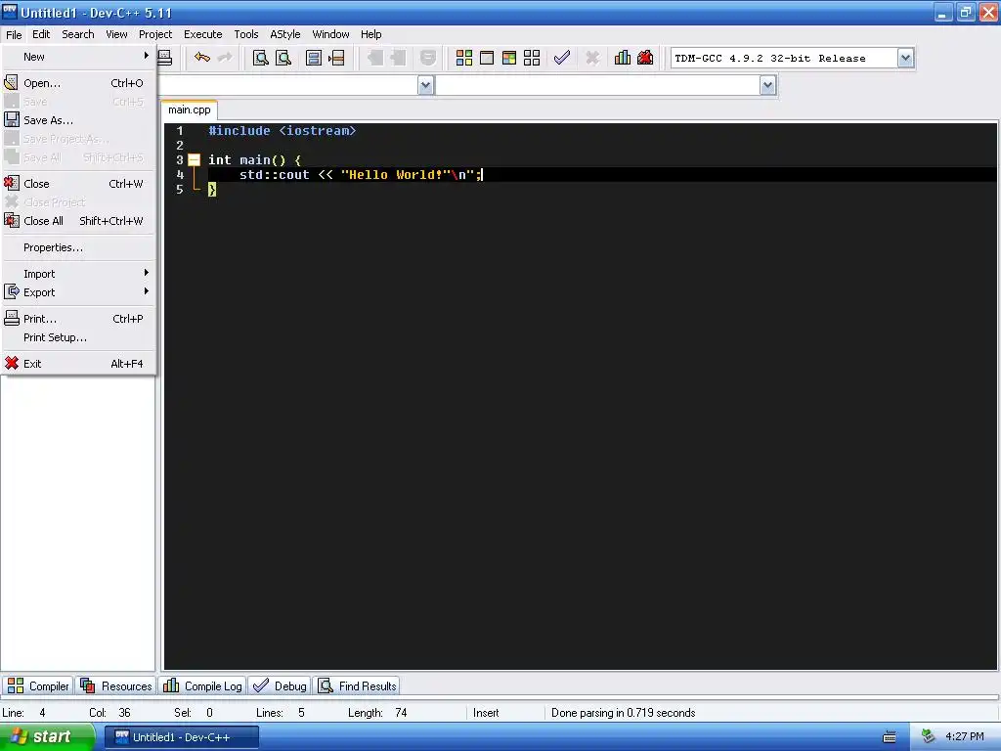Click the Debug checkmark toolbar icon
Screen dimensions: 1001x751
click(x=562, y=58)
